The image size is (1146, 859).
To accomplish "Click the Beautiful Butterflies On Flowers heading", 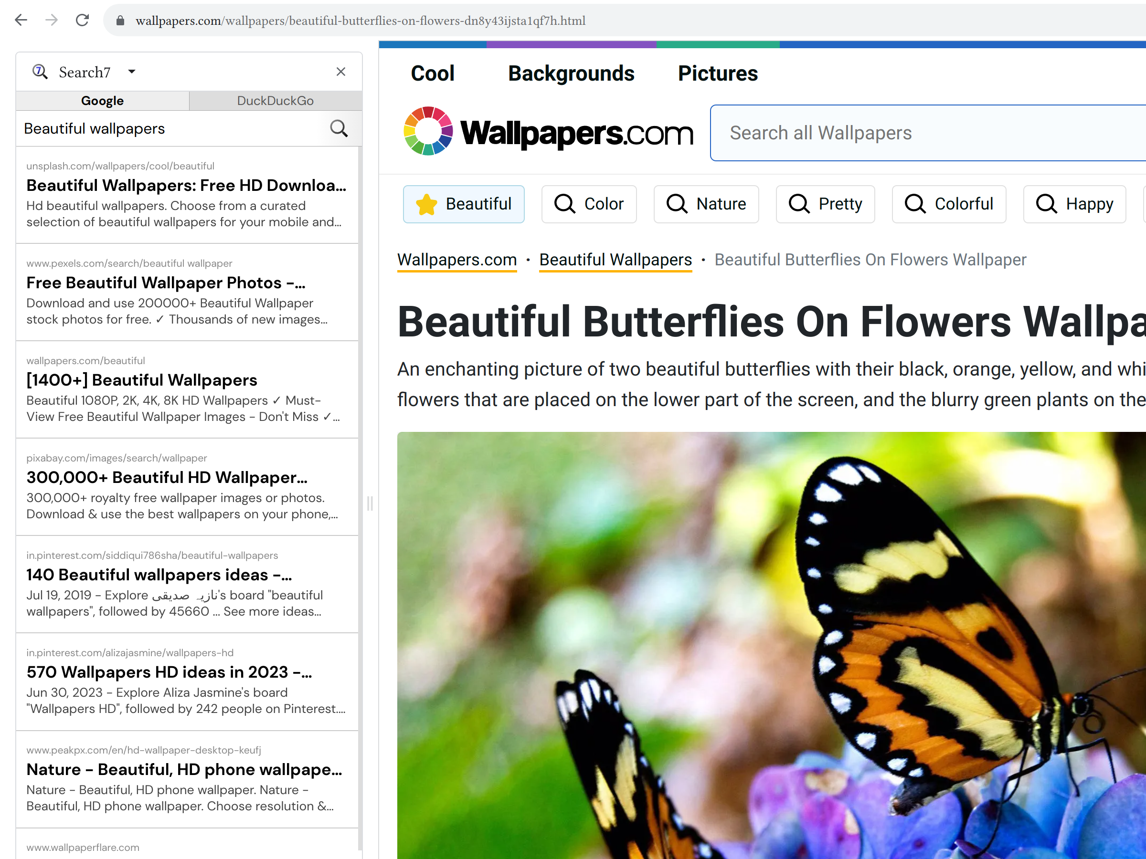I will coord(772,322).
